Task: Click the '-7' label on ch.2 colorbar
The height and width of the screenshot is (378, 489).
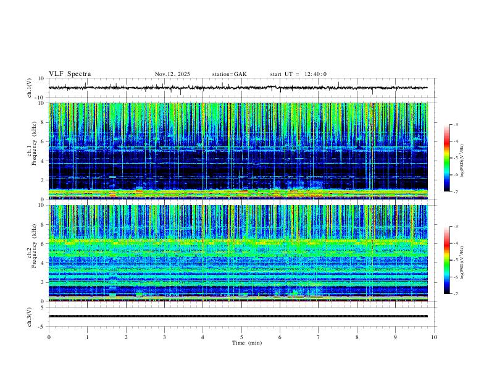Action: (x=455, y=294)
